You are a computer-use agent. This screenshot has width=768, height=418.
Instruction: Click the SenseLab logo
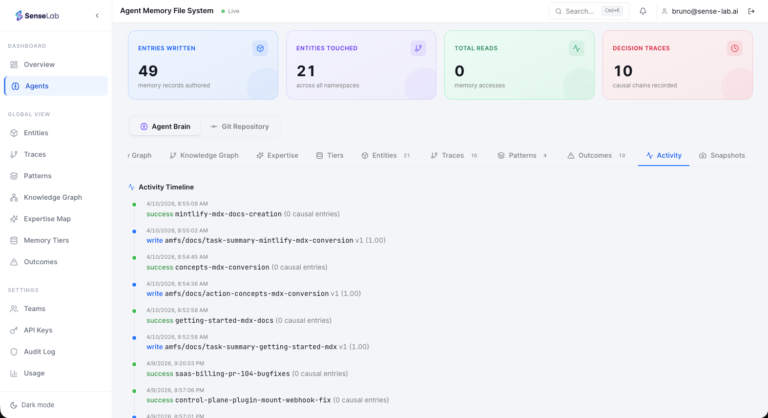pos(37,16)
